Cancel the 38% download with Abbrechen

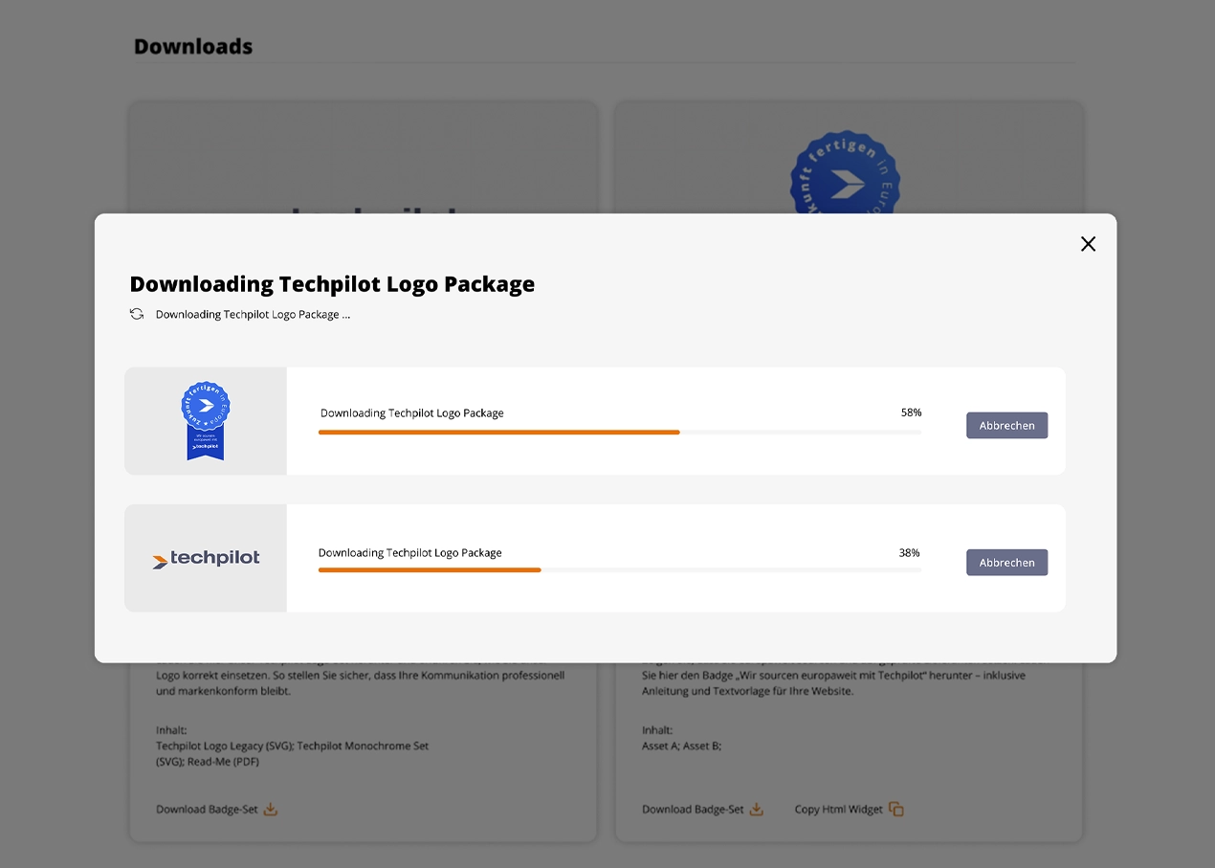1006,563
